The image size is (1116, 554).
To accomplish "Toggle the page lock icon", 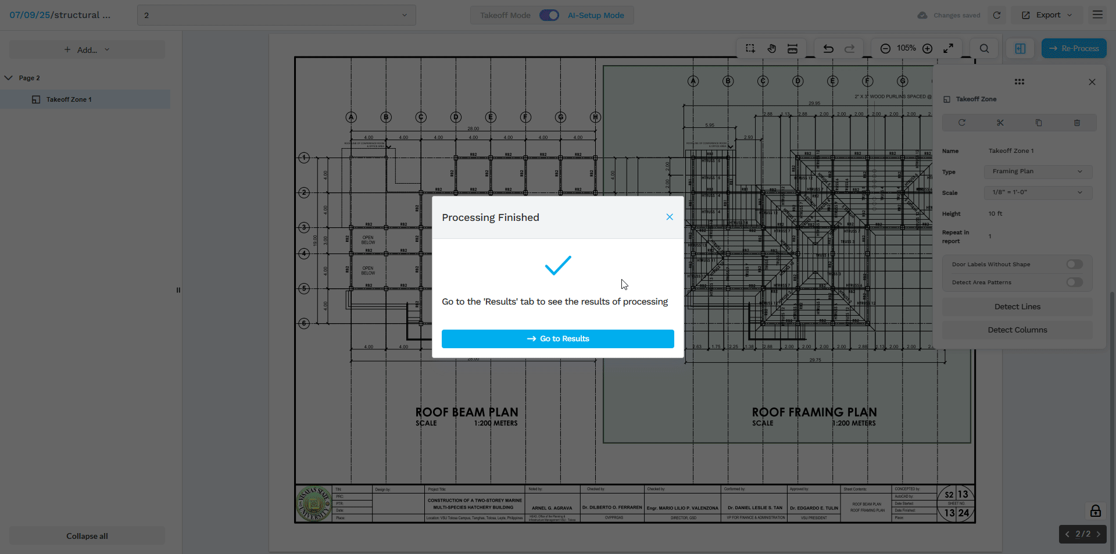I will click(1095, 511).
